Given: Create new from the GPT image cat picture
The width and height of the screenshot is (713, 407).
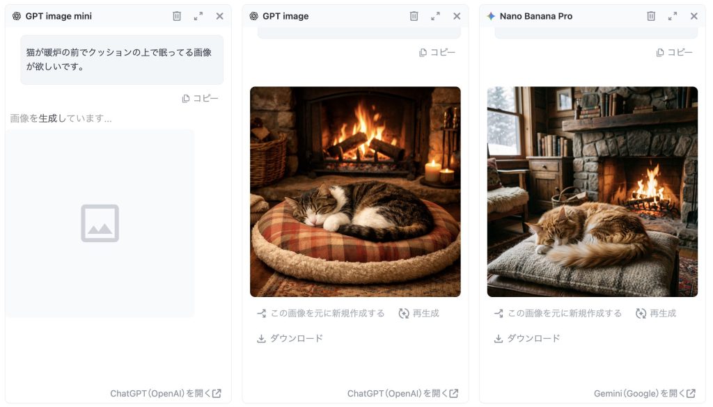Looking at the screenshot, I should point(321,314).
